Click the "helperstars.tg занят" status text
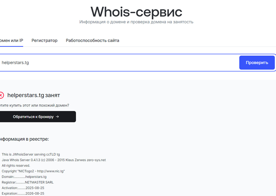Image resolution: width=276 pixels, height=196 pixels. [x=33, y=95]
